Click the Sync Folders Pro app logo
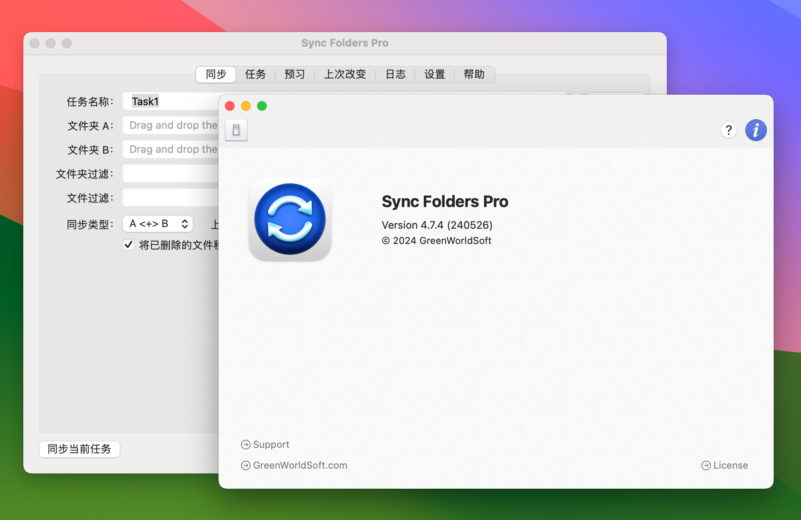The image size is (801, 520). 290,219
